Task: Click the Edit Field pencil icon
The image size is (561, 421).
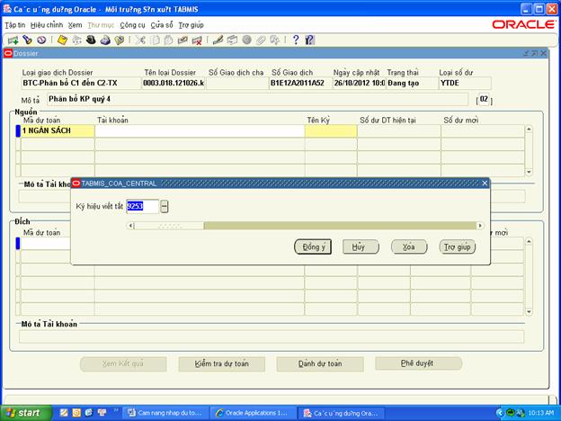Action: coord(218,40)
